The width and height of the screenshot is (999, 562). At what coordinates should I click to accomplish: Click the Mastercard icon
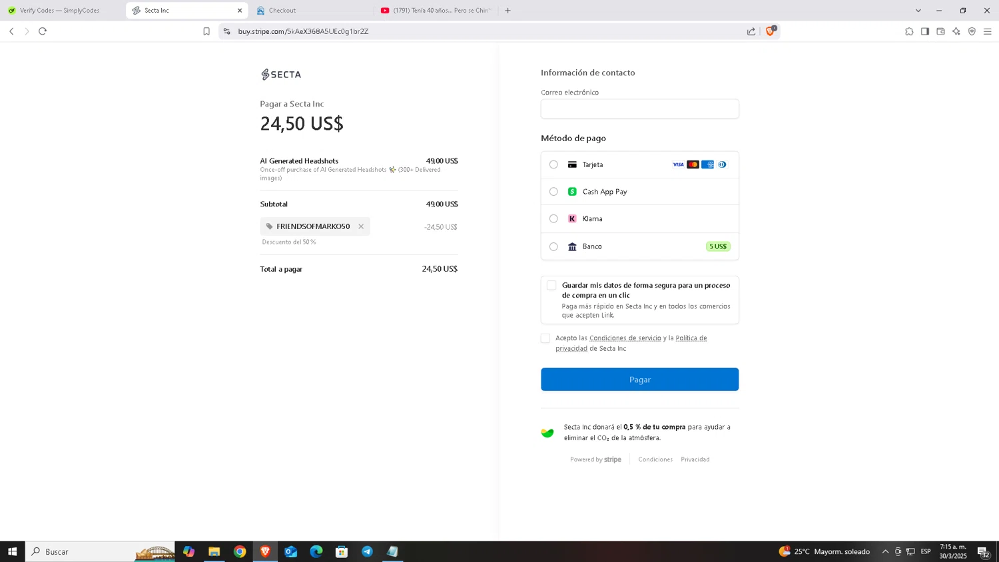(x=693, y=164)
